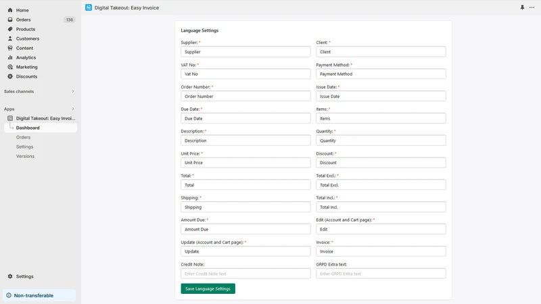
Task: Pin the app with the pin icon
Action: (522, 7)
